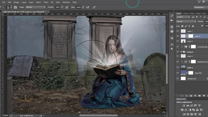Open the History panel icon
This screenshot has width=208, height=117.
[172, 16]
